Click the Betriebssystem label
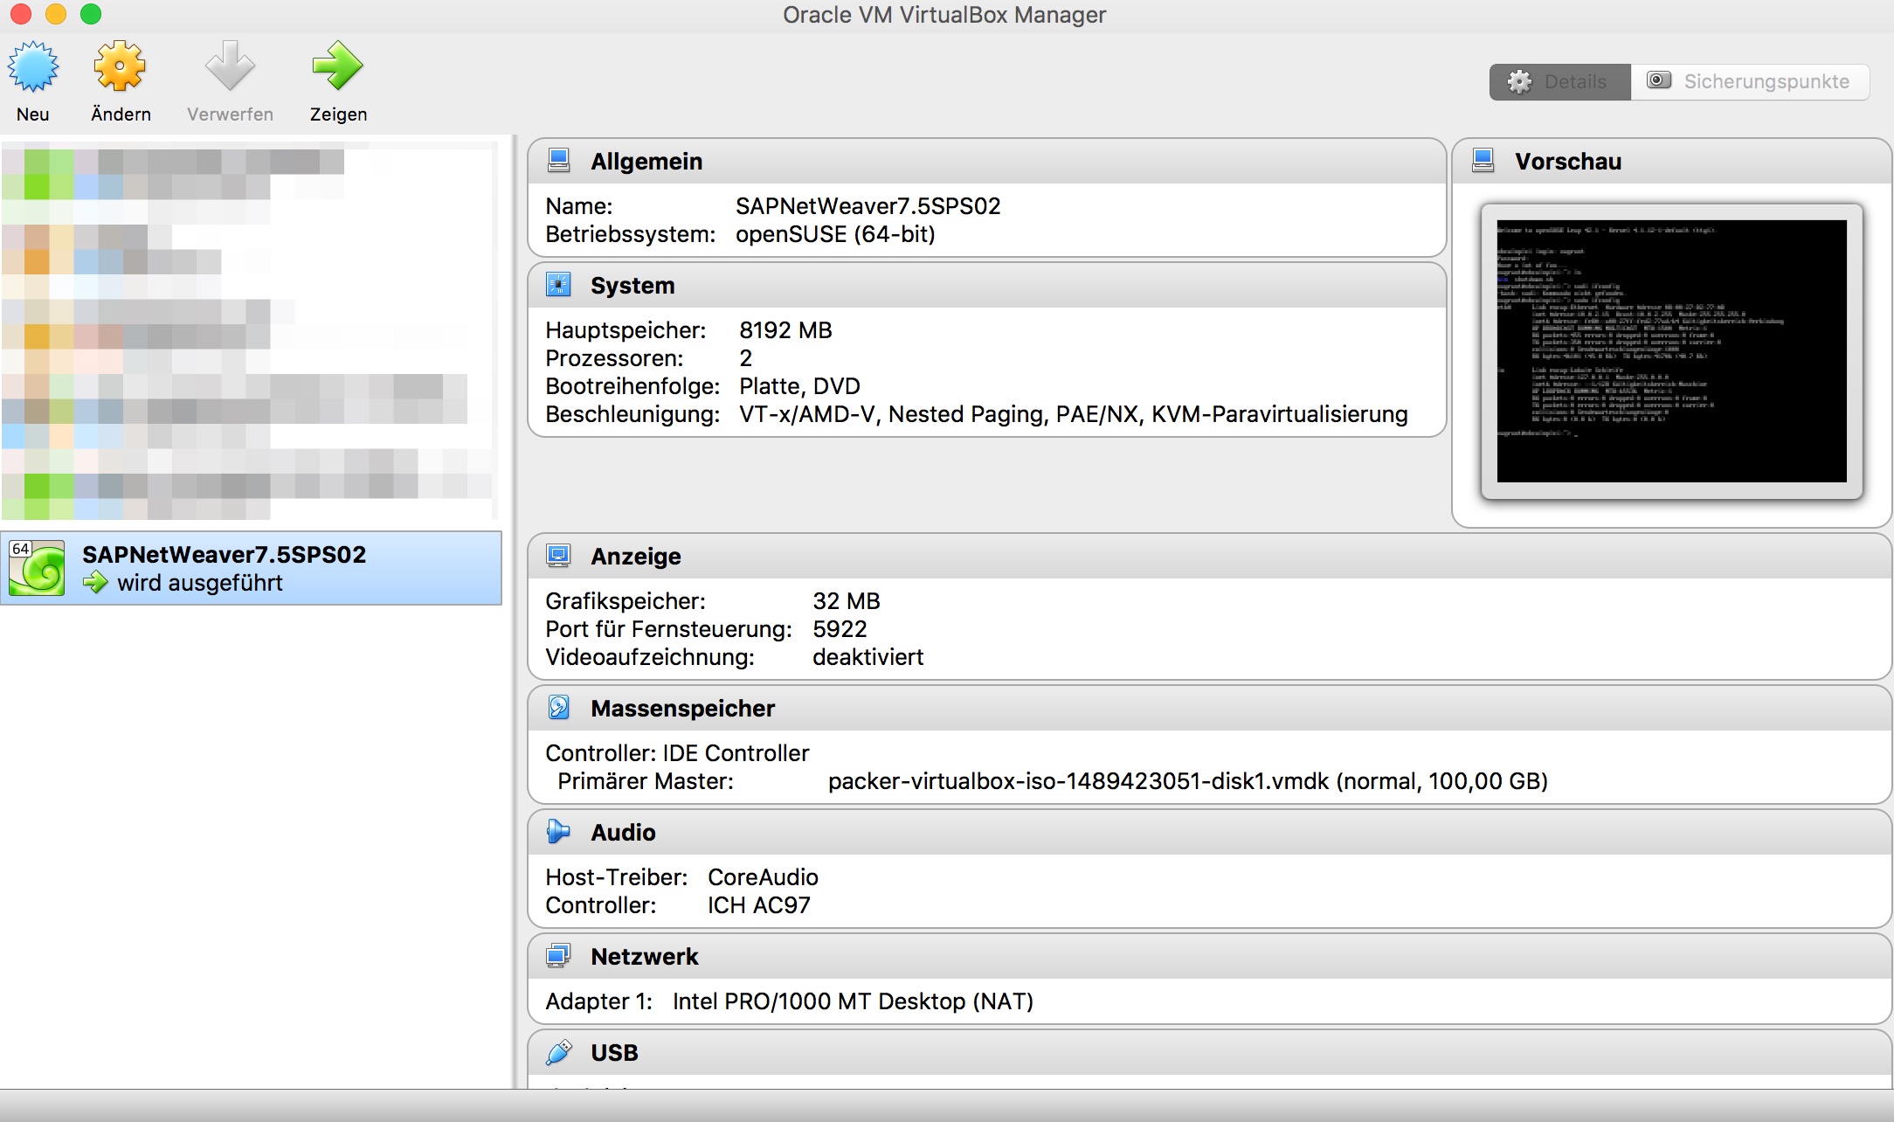 pos(630,234)
